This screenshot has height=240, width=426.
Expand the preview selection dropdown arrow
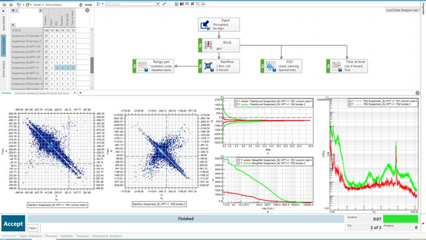75,93
